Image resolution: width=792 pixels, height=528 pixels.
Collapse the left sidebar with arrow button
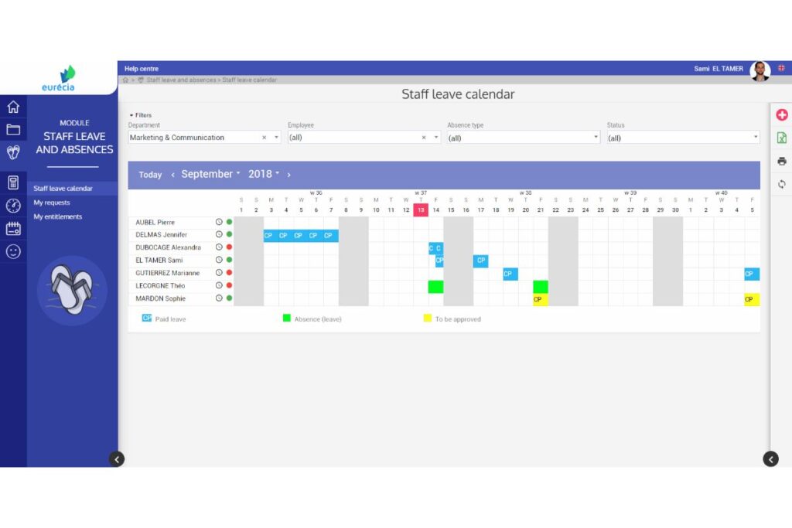coord(117,459)
